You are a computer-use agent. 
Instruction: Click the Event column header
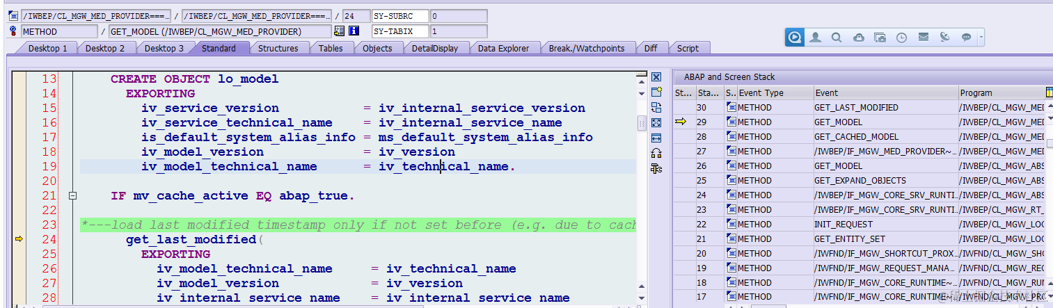(x=885, y=92)
